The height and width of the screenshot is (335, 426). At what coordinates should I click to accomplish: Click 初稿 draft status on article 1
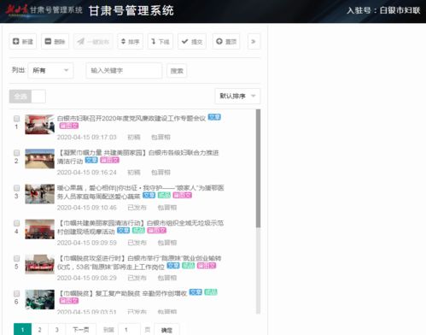point(134,138)
